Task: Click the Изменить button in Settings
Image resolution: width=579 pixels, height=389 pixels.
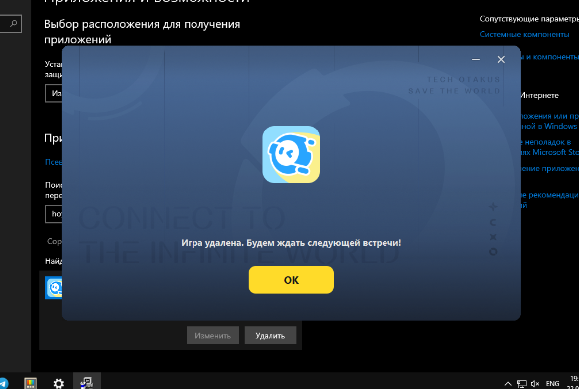Action: pyautogui.click(x=212, y=335)
